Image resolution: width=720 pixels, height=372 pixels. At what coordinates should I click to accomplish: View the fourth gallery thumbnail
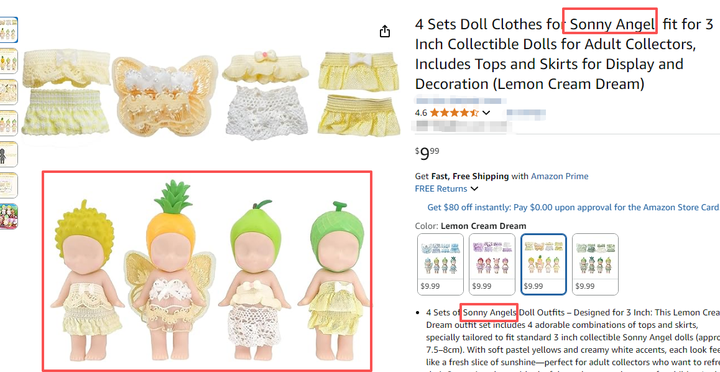tap(9, 123)
